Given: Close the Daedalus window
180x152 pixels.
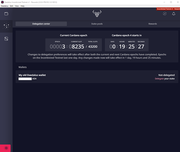Looking at the screenshot, I should pyautogui.click(x=178, y=2).
